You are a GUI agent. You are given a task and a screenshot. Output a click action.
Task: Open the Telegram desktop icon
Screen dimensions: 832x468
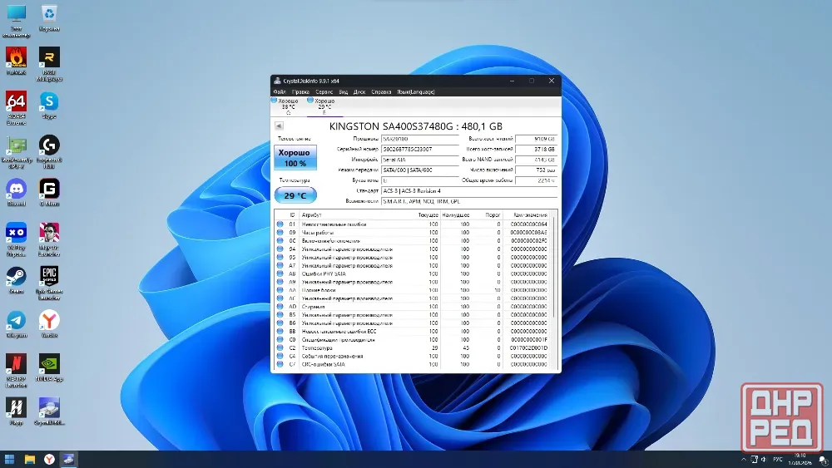click(x=16, y=324)
